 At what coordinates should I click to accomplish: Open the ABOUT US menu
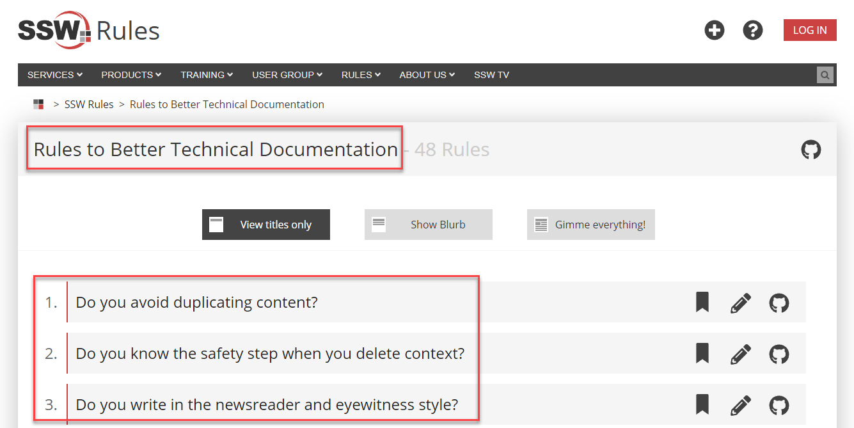[427, 75]
